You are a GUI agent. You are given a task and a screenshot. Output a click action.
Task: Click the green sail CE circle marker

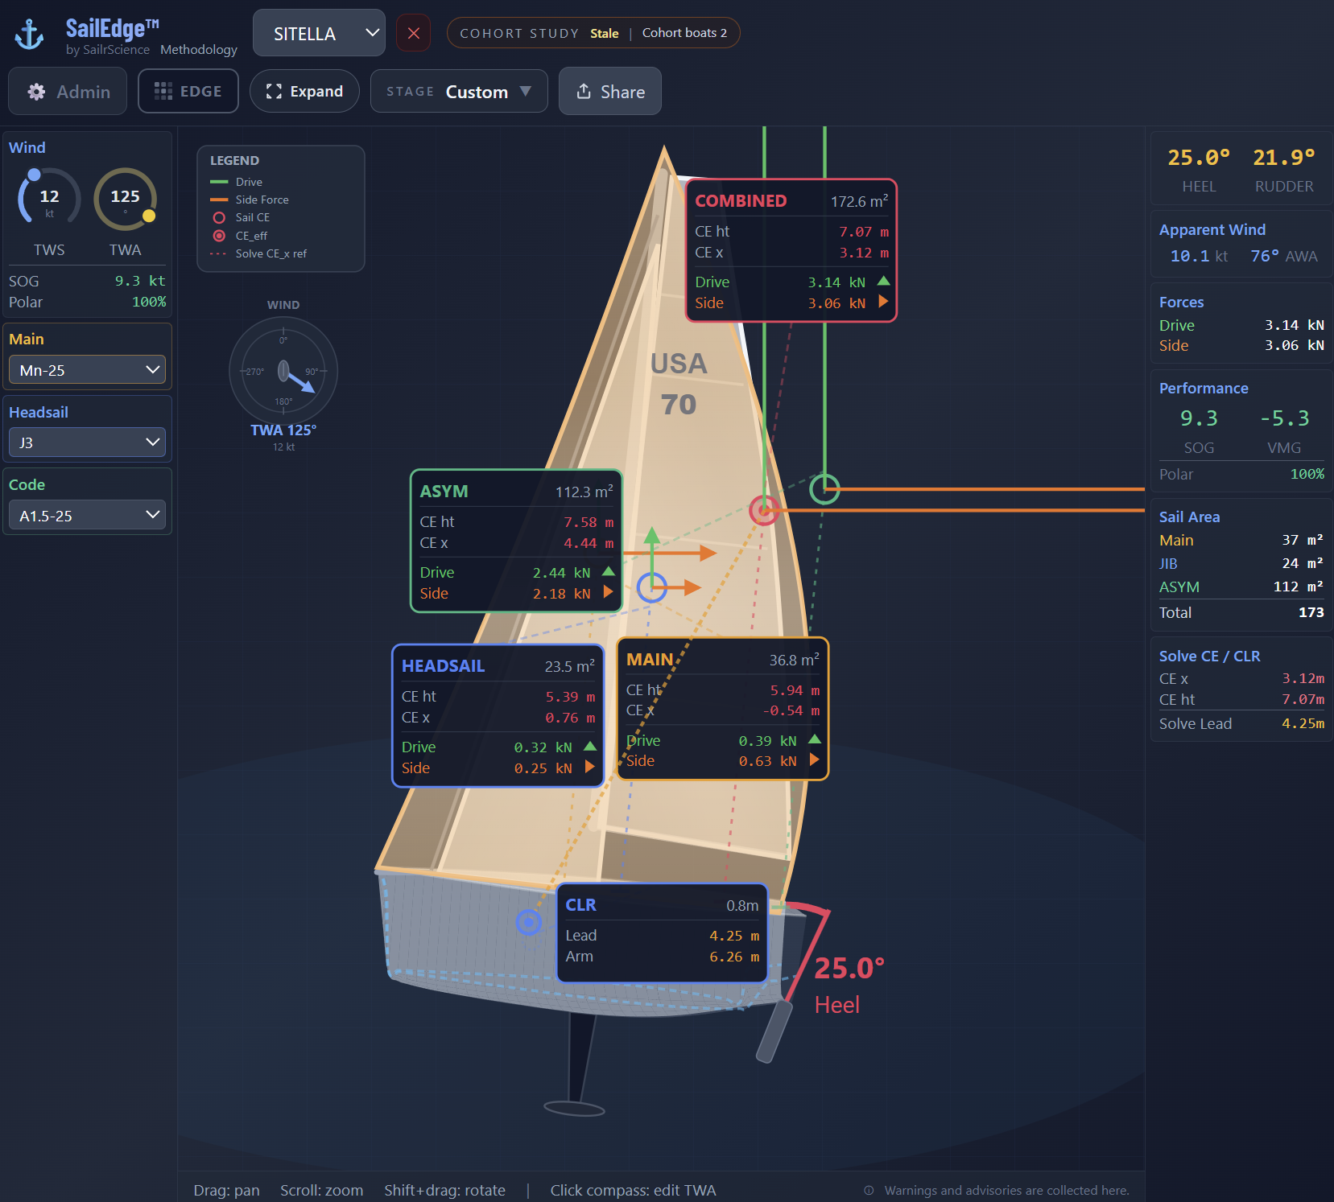[x=824, y=488]
